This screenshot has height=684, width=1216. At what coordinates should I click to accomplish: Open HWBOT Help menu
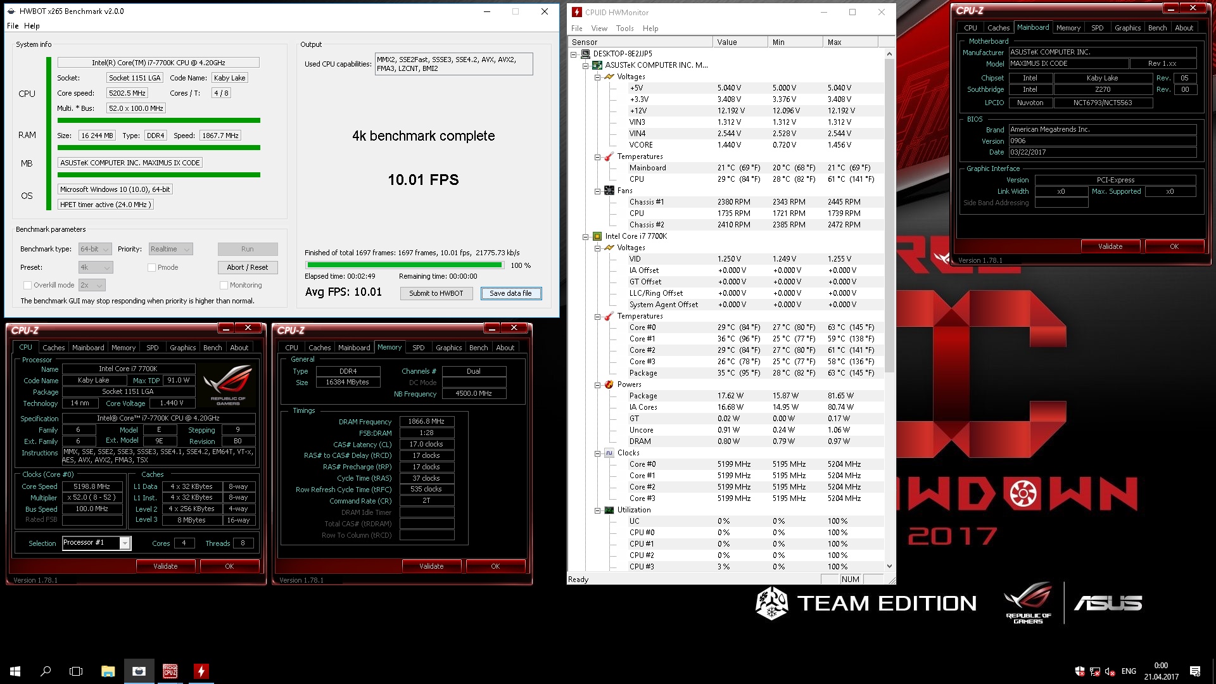[x=32, y=26]
